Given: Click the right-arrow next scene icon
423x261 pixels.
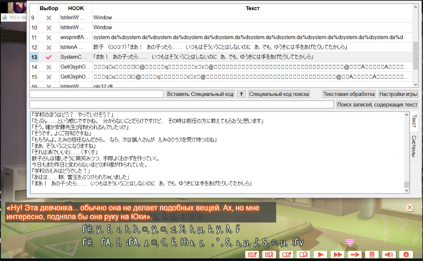Looking at the screenshot, I should pos(355,254).
